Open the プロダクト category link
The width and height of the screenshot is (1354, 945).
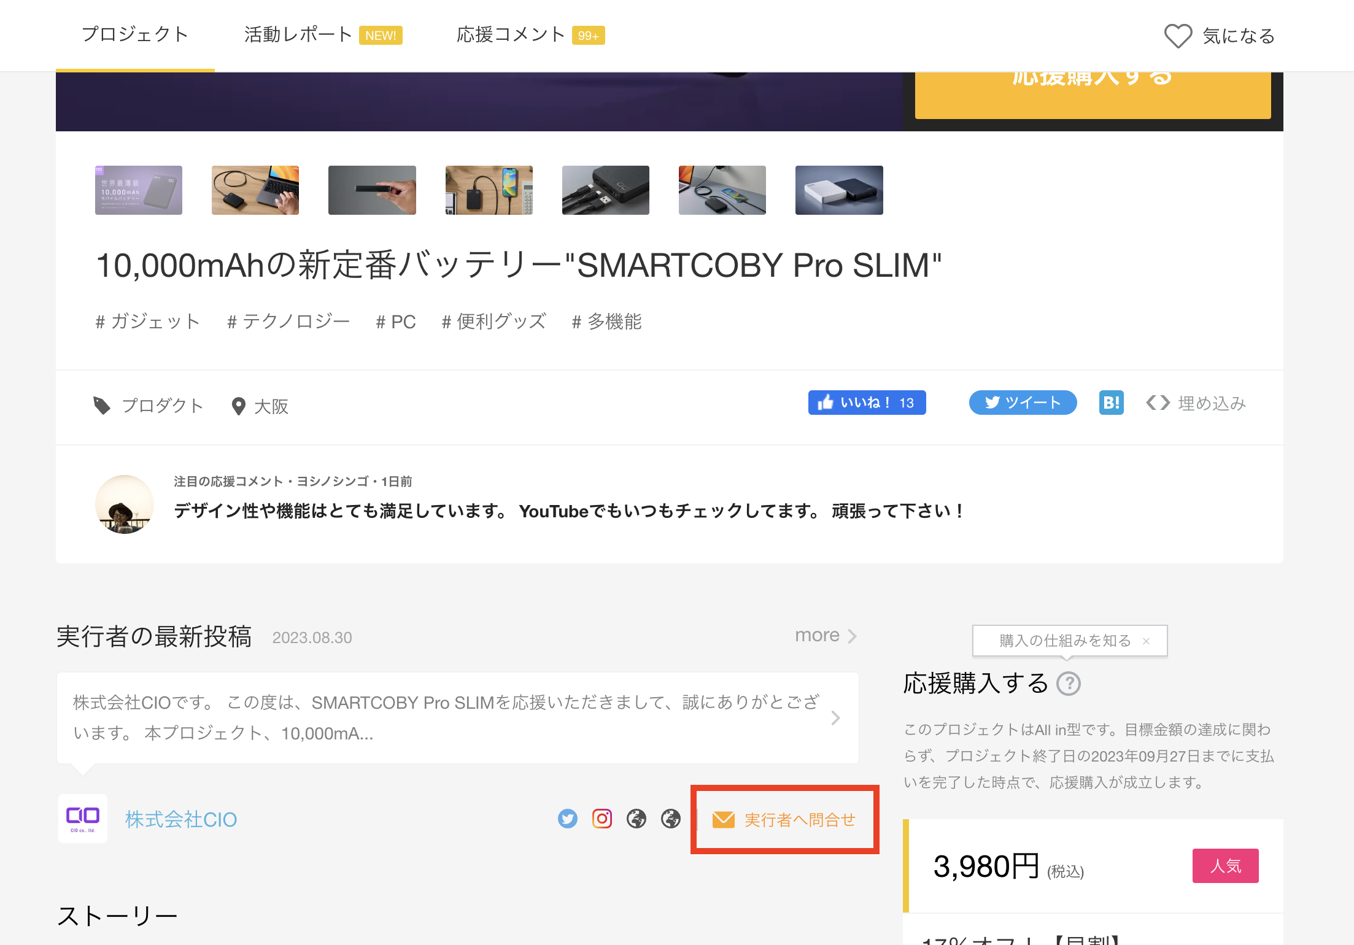[163, 406]
